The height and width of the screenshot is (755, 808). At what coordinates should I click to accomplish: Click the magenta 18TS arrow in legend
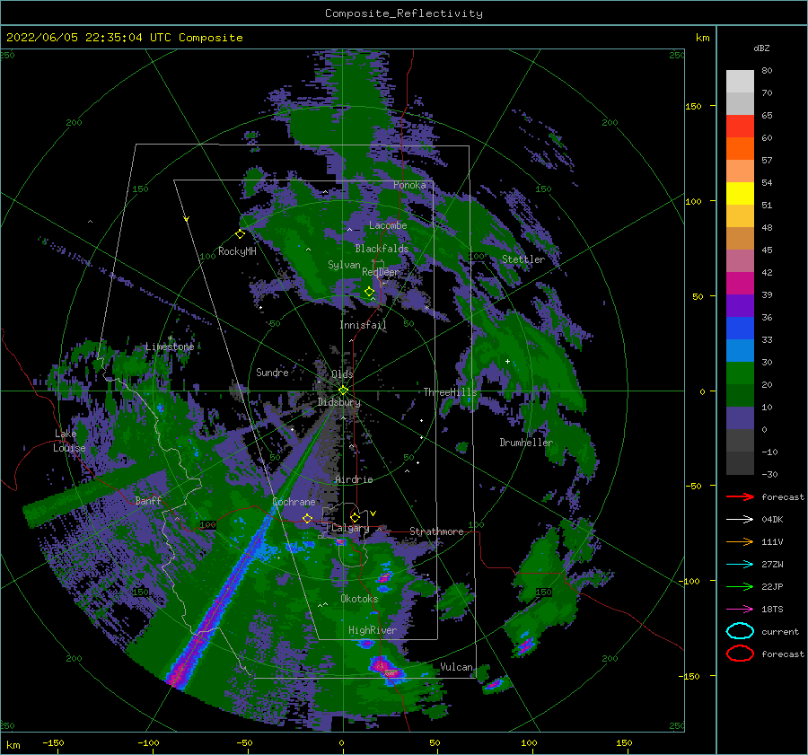click(x=740, y=610)
